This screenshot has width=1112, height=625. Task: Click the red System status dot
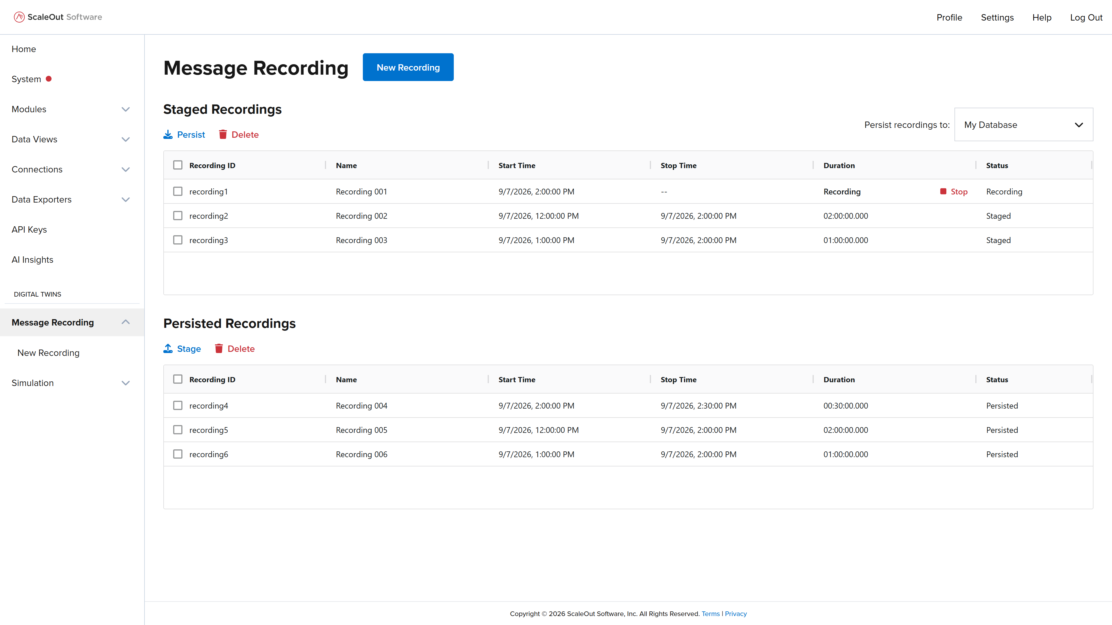pyautogui.click(x=49, y=79)
